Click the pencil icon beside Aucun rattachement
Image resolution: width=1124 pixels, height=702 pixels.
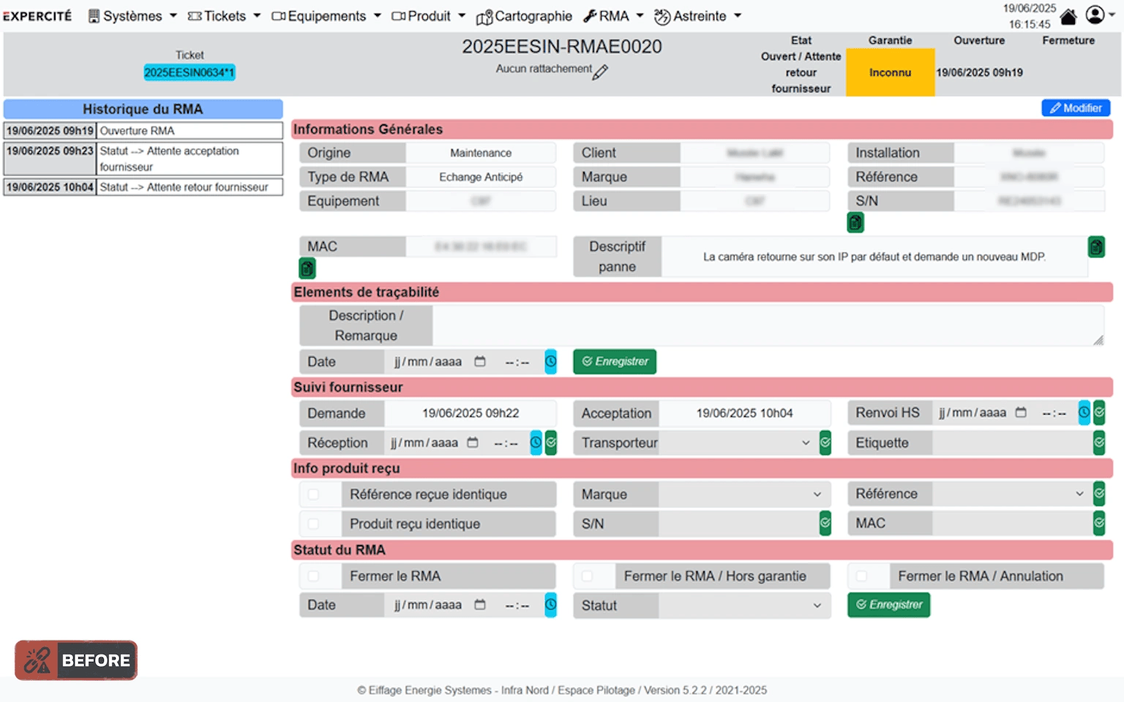tap(600, 72)
